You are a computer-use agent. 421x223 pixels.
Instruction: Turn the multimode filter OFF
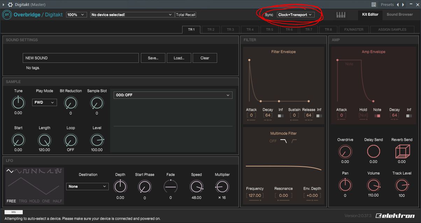click(273, 141)
